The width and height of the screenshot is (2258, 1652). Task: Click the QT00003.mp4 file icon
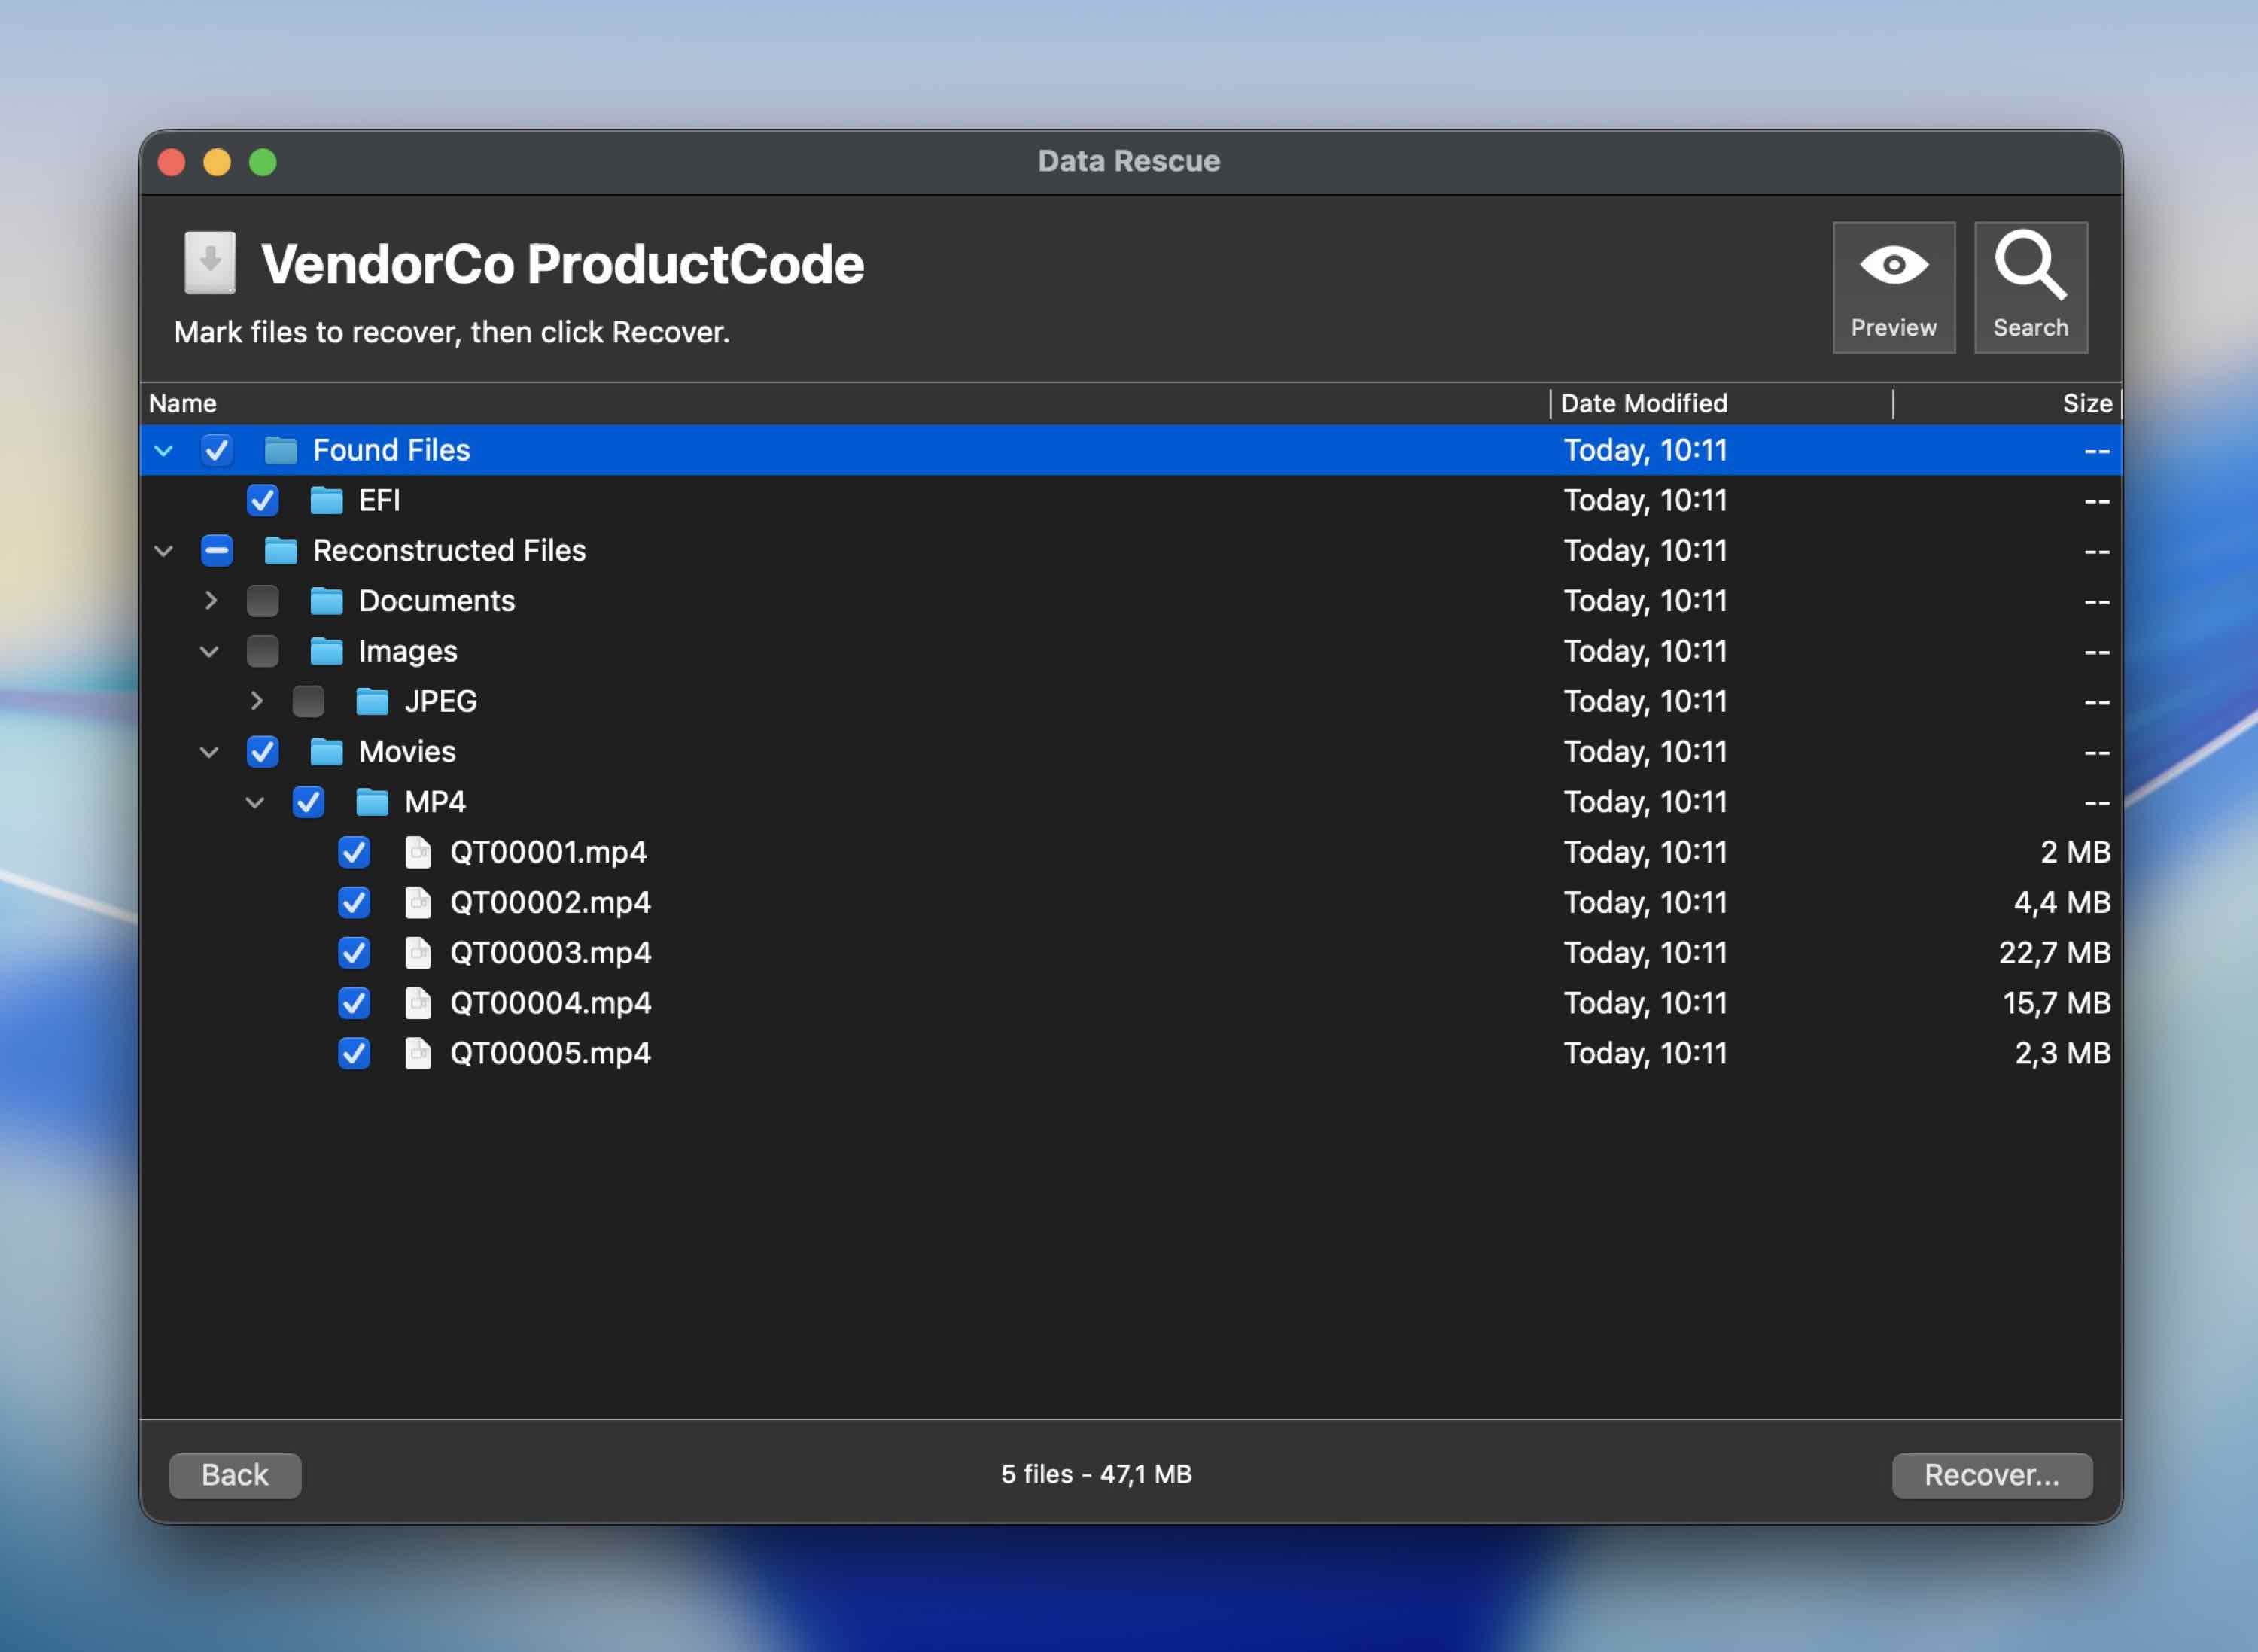click(x=418, y=952)
